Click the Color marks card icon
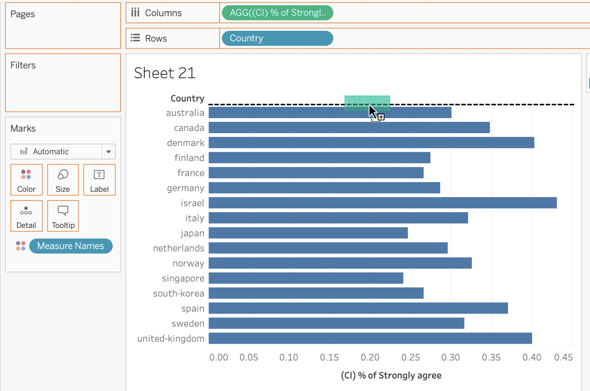590x391 pixels. 26,175
